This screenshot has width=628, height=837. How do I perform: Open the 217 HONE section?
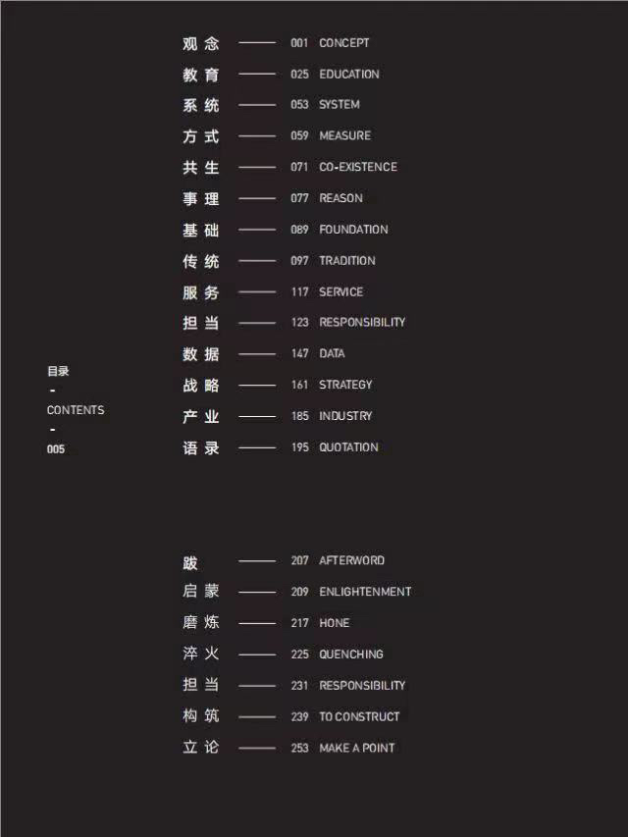(x=334, y=623)
